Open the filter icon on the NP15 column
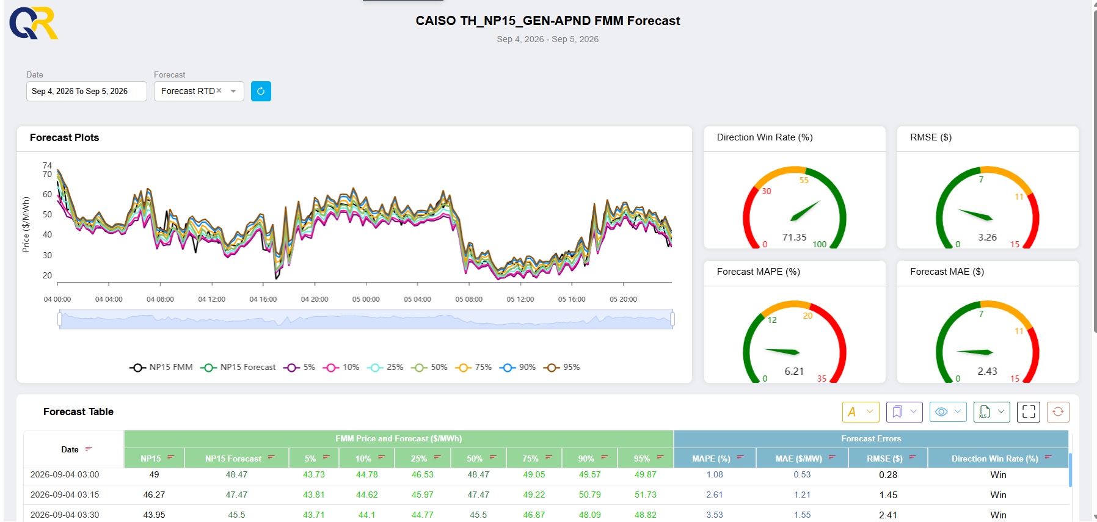The width and height of the screenshot is (1097, 522). pos(171,457)
